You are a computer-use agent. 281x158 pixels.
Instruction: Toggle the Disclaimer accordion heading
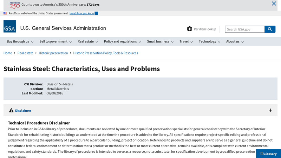tap(23, 110)
